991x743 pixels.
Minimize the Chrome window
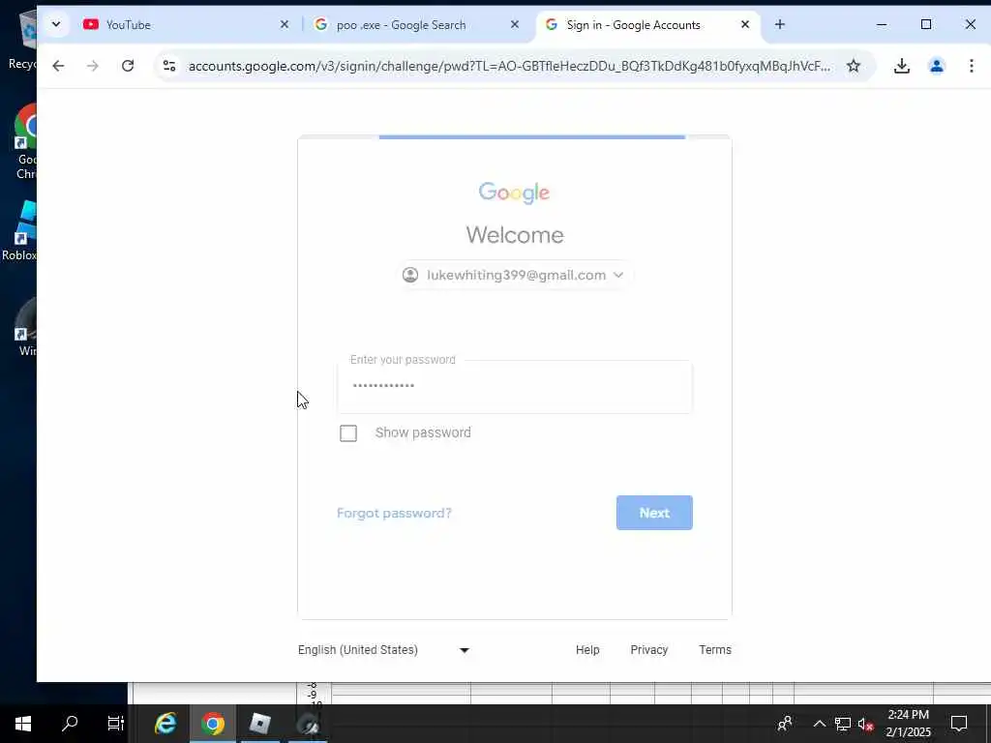tap(882, 24)
